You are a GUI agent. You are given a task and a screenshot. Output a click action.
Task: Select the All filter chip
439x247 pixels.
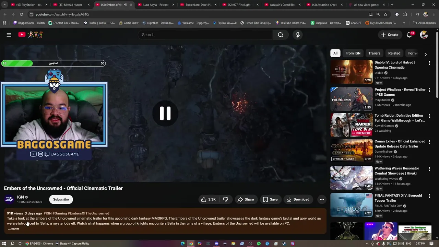[x=335, y=53]
